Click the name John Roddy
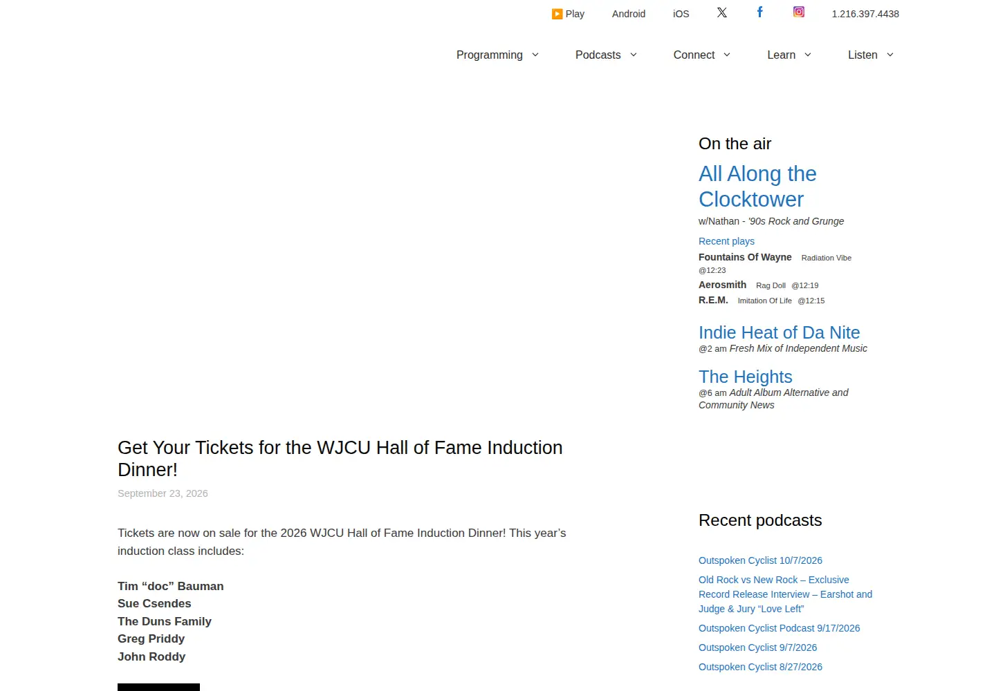The image size is (996, 691). tap(151, 656)
